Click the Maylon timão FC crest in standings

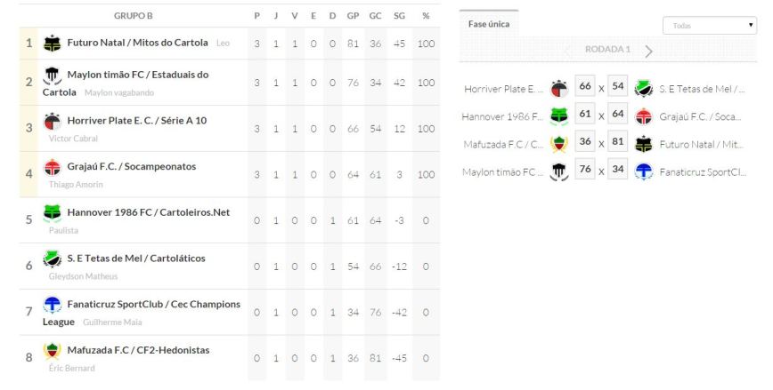coord(53,76)
